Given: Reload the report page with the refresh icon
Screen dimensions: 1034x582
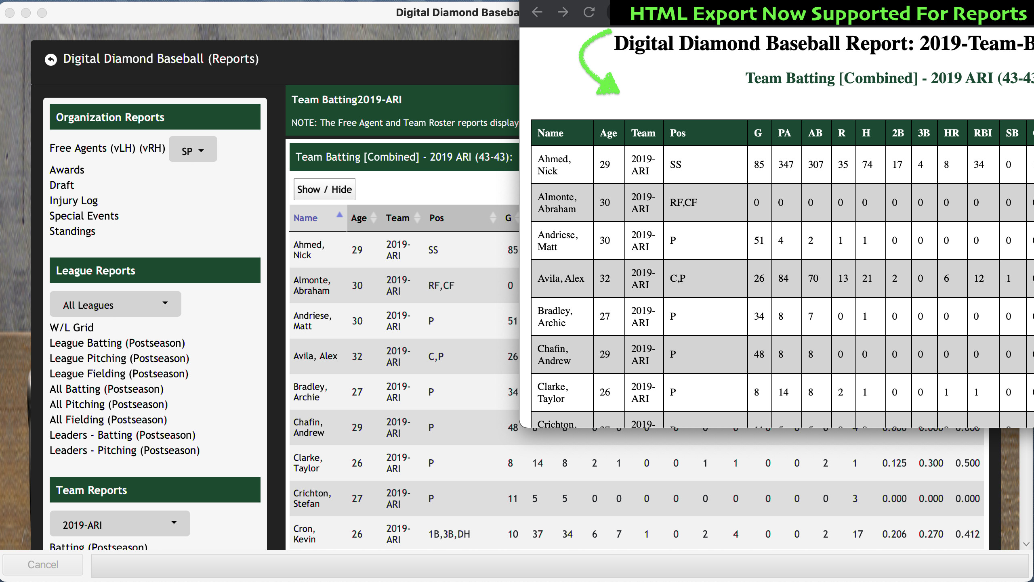Looking at the screenshot, I should point(589,12).
